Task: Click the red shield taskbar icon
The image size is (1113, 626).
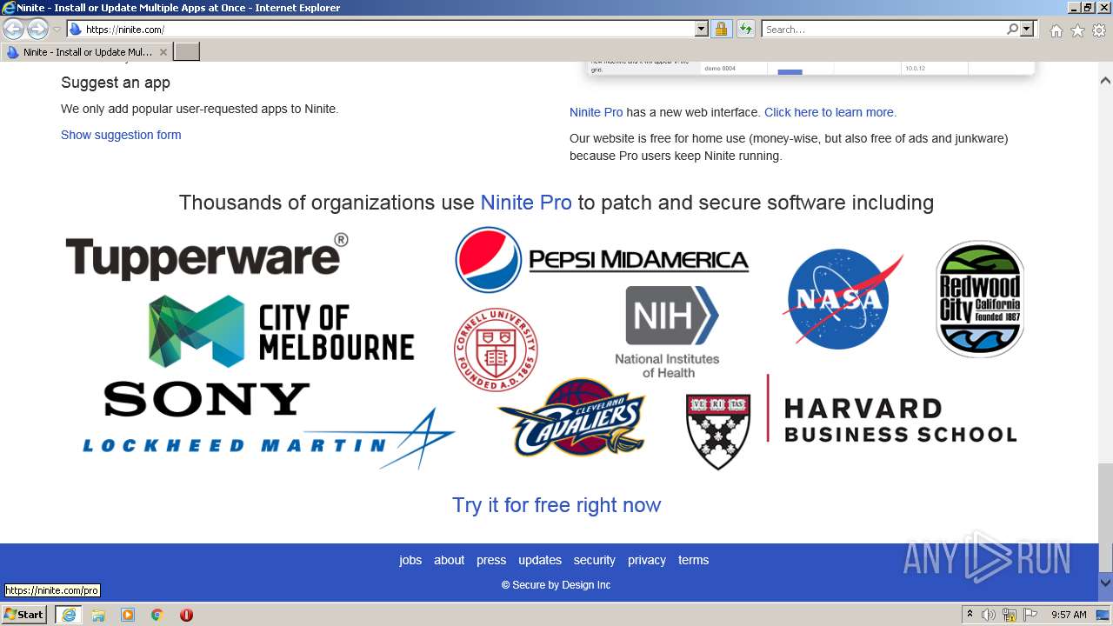Action: point(186,615)
